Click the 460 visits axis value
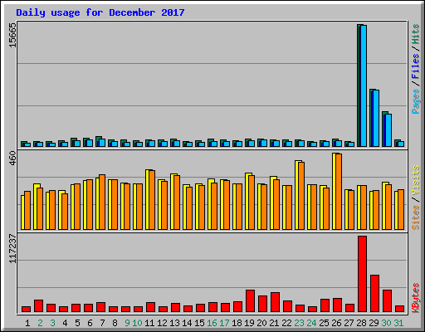This screenshot has width=425, height=332. click(x=12, y=159)
